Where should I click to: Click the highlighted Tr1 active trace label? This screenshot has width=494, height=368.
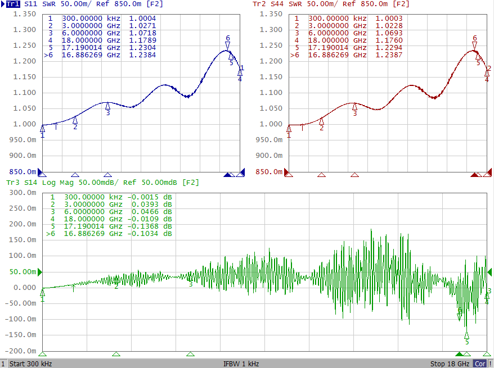pyautogui.click(x=12, y=4)
